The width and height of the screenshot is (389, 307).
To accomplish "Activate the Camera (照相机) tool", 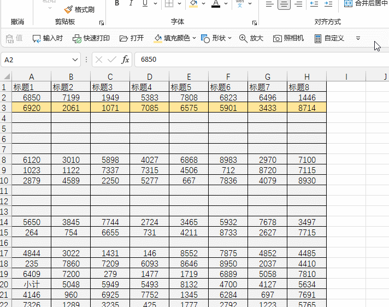I will pyautogui.click(x=278, y=38).
